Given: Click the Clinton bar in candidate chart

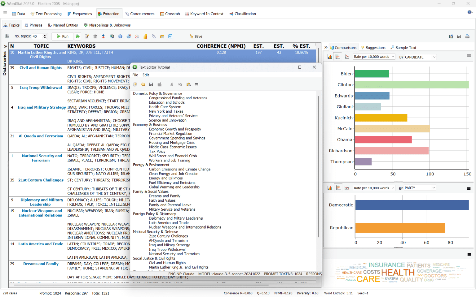Looking at the screenshot, I should (412, 85).
